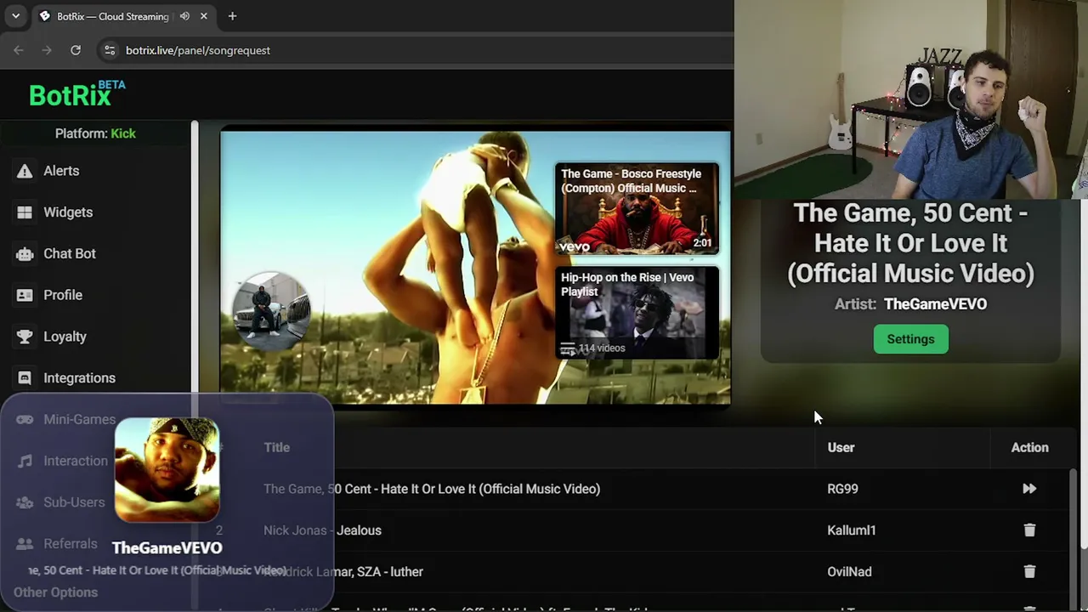View site information icon beside URL
Screen dimensions: 1088x612
click(110, 50)
